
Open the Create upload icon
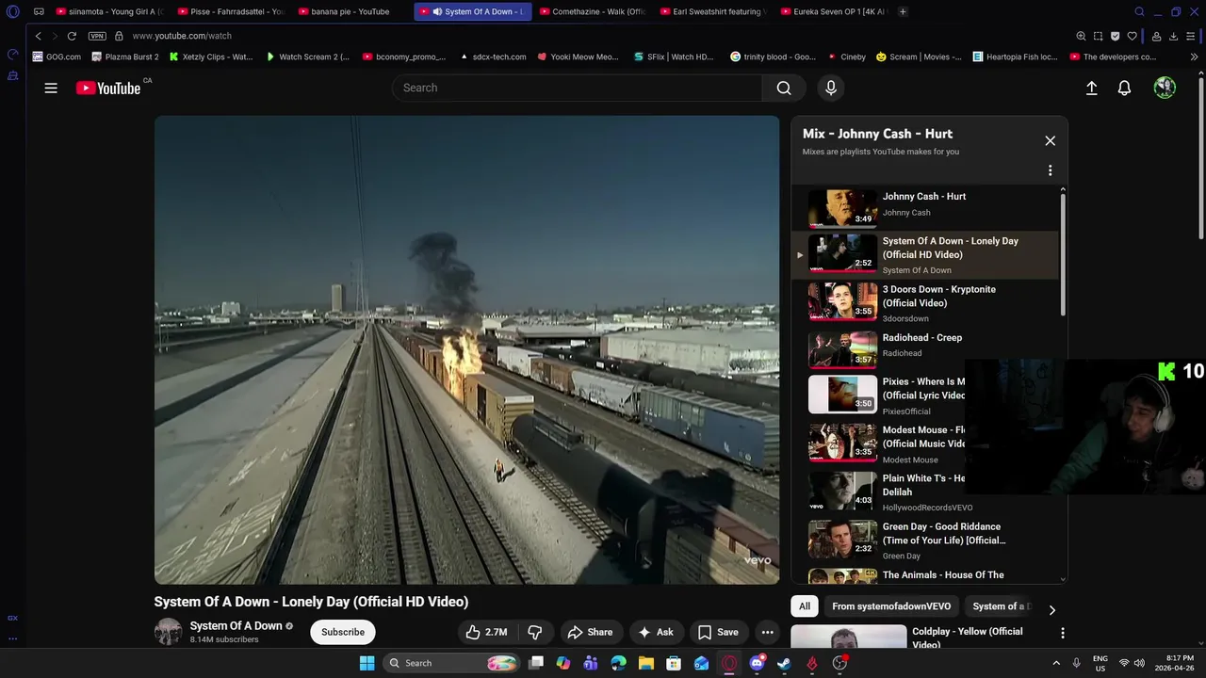tap(1091, 88)
